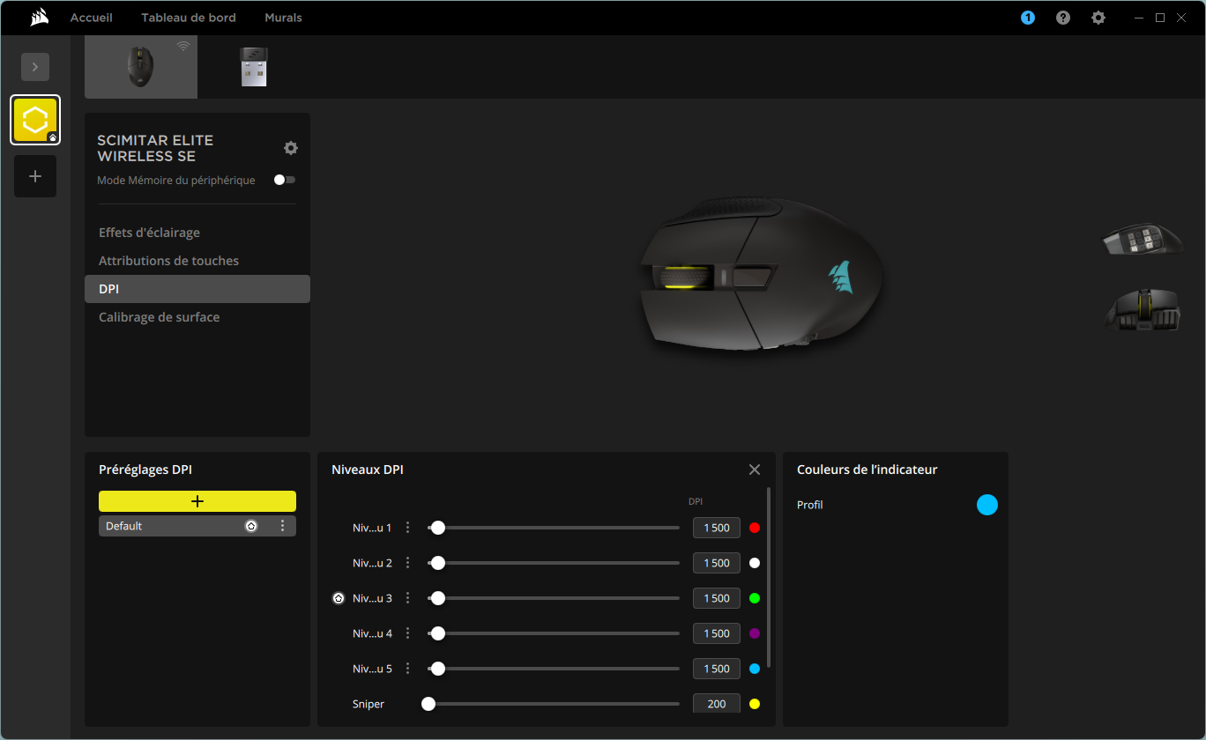Click the Niv...u 1 level label
Screen dimensions: 1206x740
(372, 528)
